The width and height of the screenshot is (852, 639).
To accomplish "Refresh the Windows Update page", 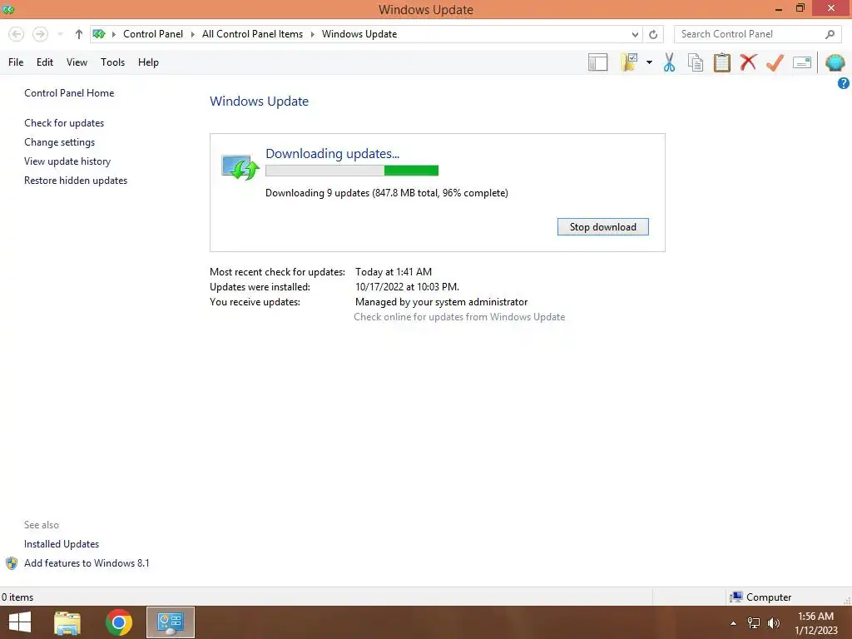I will 653,34.
